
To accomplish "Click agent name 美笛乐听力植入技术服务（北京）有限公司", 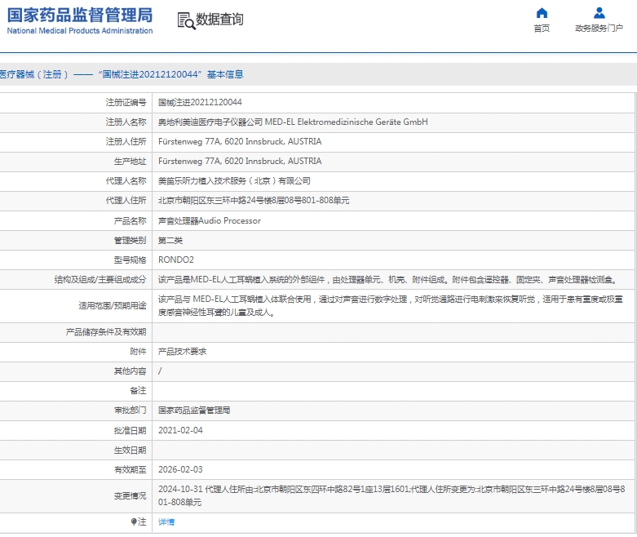I will click(234, 181).
